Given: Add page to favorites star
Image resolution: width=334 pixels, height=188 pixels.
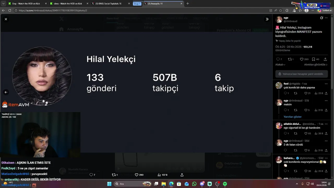Looking at the screenshot, I should 281,10.
